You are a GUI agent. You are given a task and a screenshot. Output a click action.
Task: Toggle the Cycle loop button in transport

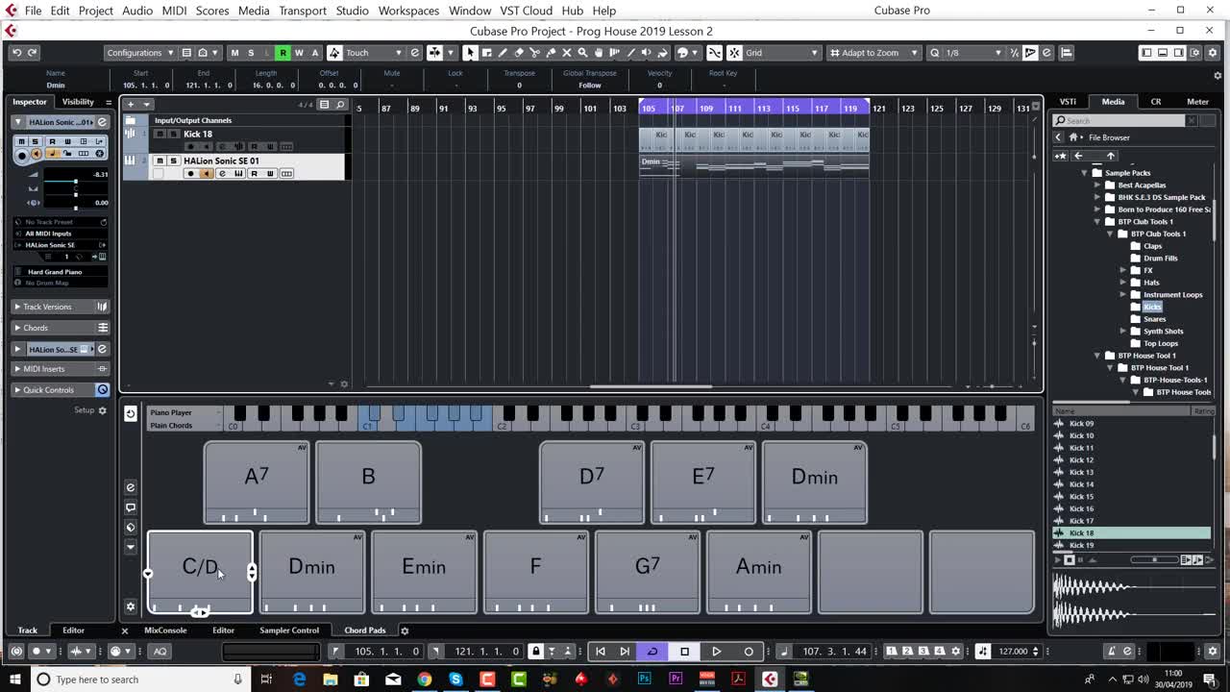652,652
